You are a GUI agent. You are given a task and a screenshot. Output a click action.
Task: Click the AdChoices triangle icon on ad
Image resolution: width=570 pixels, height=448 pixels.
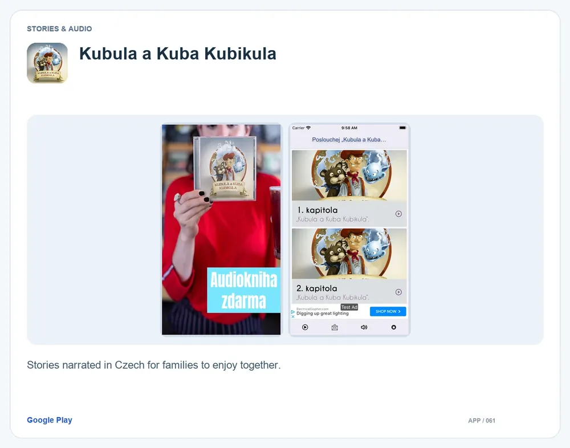tap(293, 312)
